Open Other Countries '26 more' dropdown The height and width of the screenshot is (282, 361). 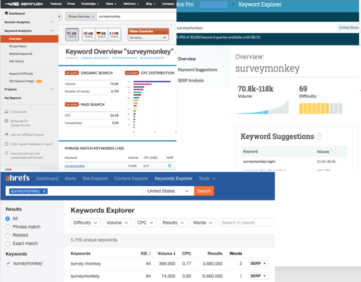point(149,37)
